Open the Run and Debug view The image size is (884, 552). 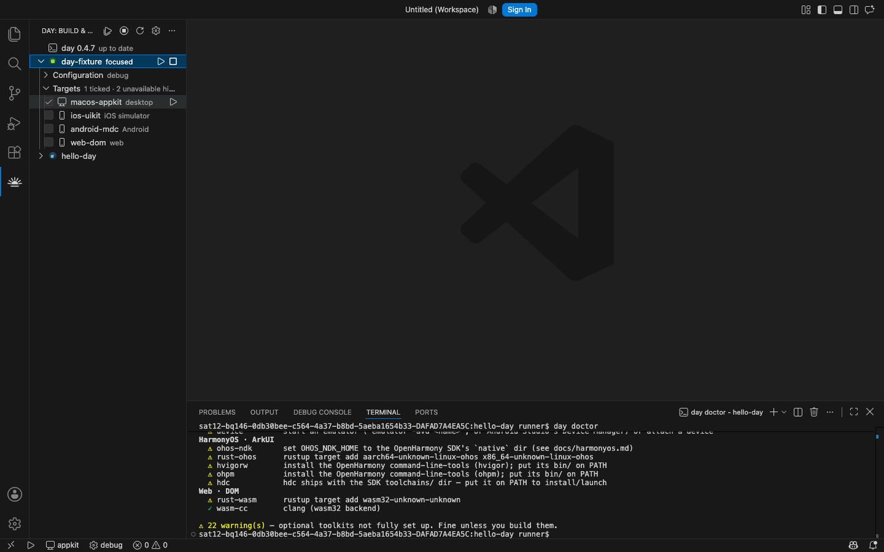pyautogui.click(x=15, y=123)
